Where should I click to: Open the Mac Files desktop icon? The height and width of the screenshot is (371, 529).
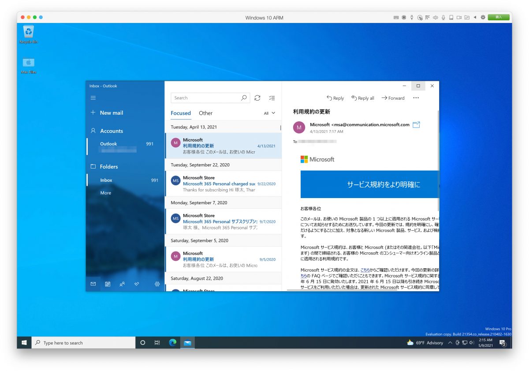pos(29,65)
